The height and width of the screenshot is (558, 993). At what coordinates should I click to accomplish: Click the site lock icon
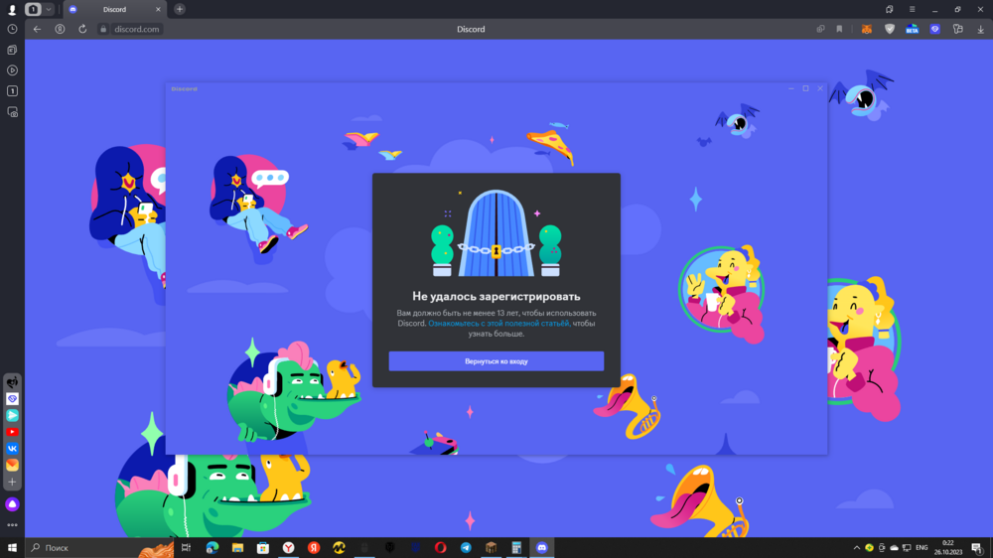pos(103,29)
